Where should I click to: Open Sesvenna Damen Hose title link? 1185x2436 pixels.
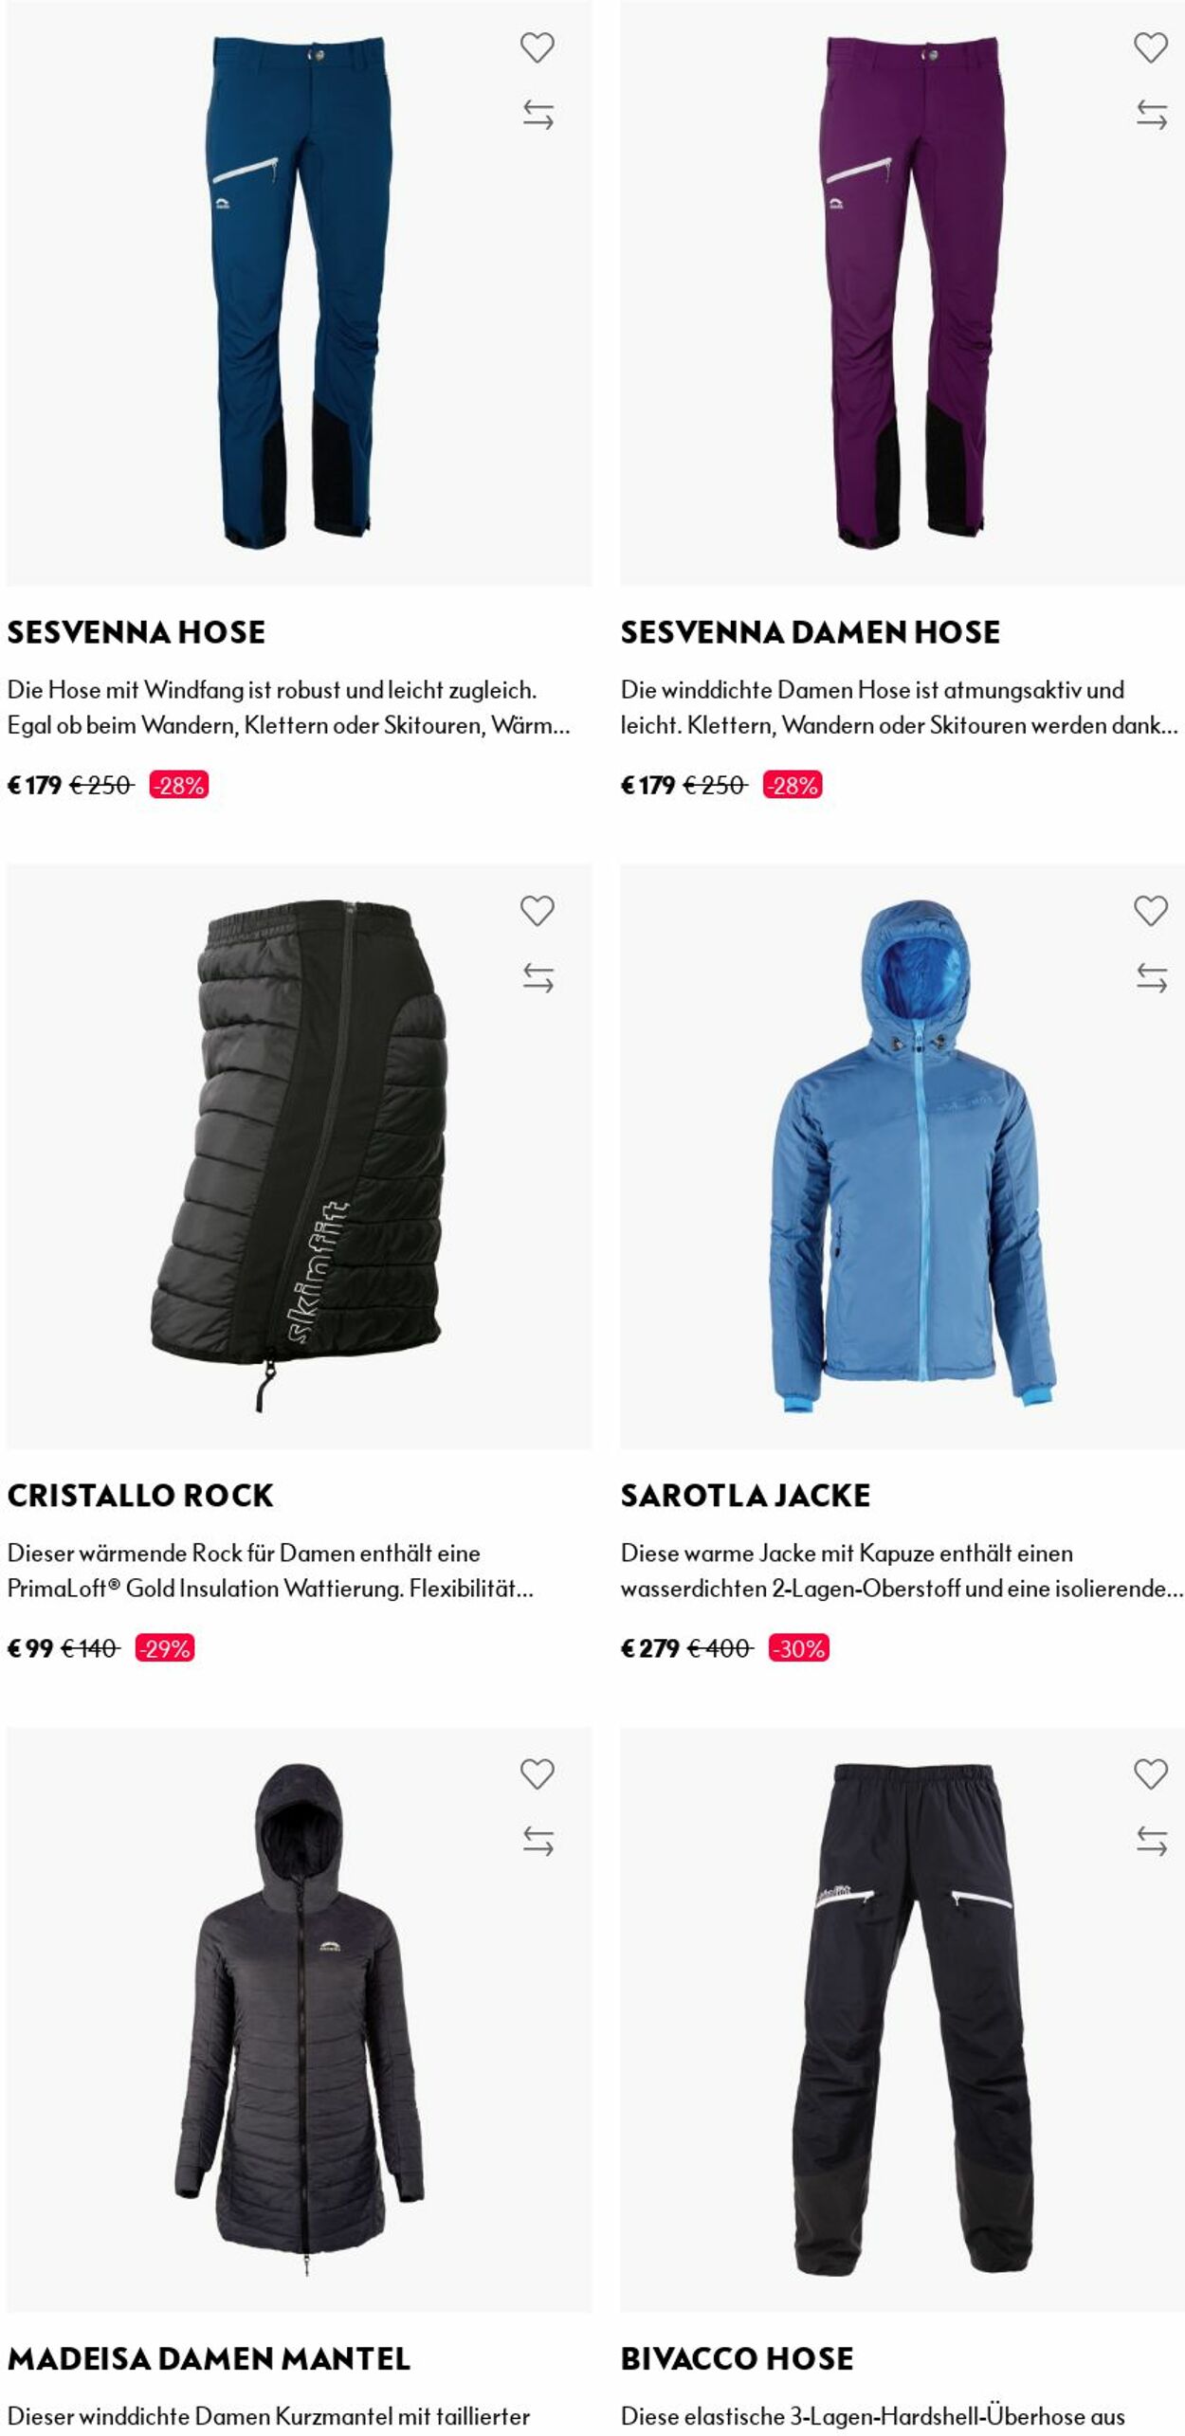pos(811,632)
